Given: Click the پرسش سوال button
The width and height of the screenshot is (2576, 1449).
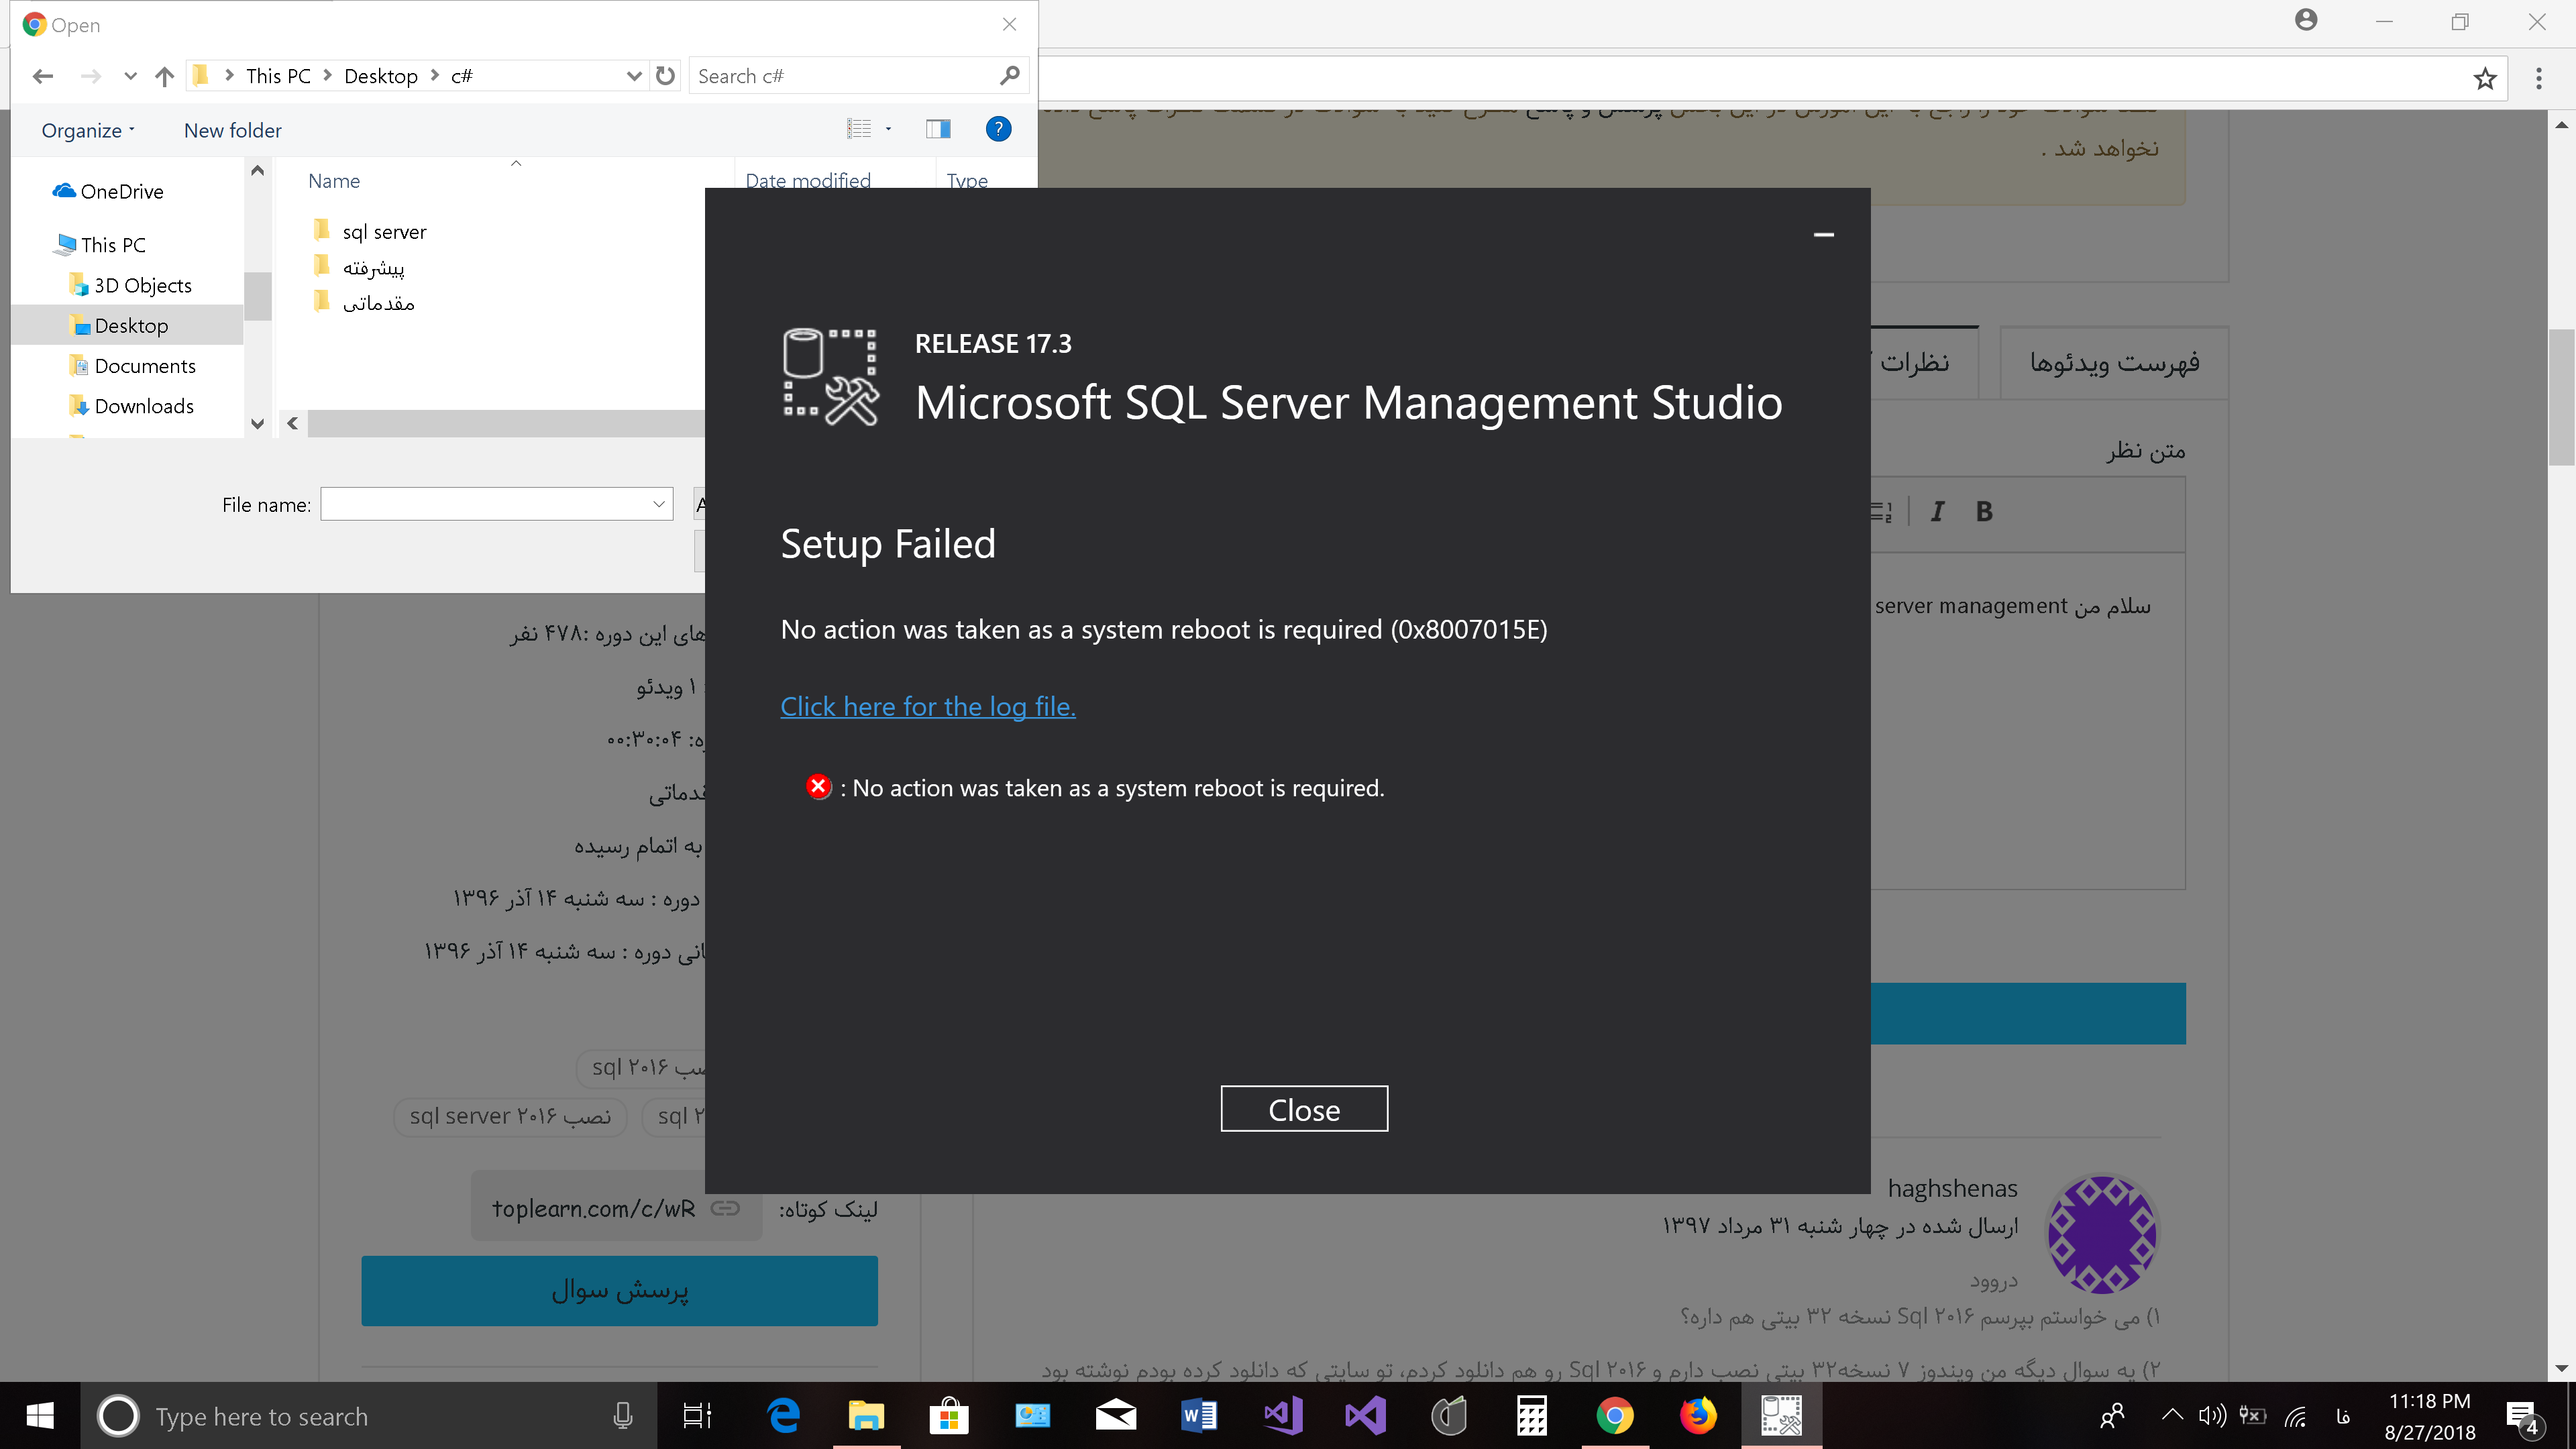Looking at the screenshot, I should point(619,1290).
